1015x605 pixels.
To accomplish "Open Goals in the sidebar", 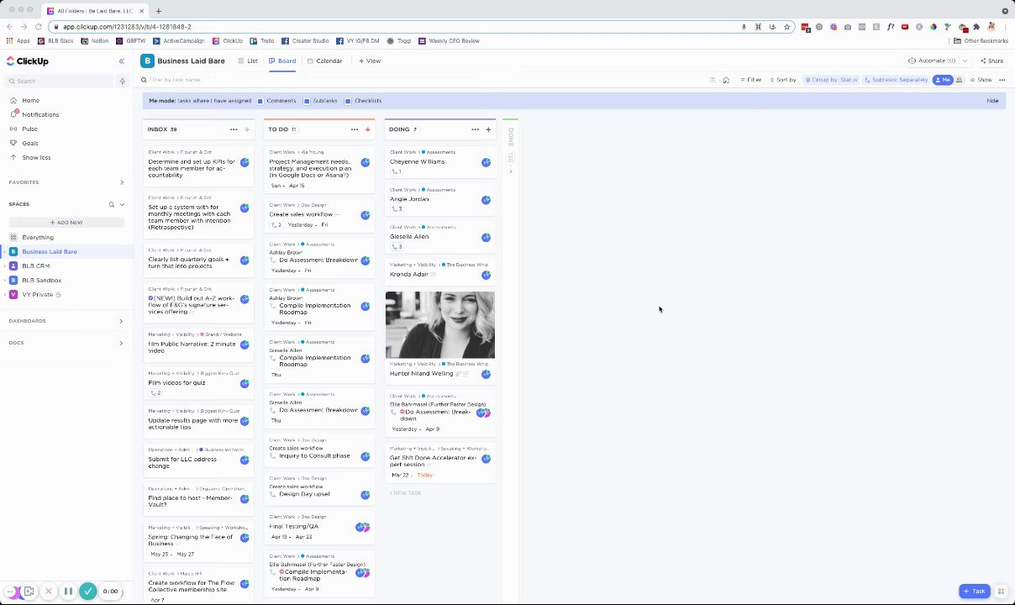I will [30, 143].
